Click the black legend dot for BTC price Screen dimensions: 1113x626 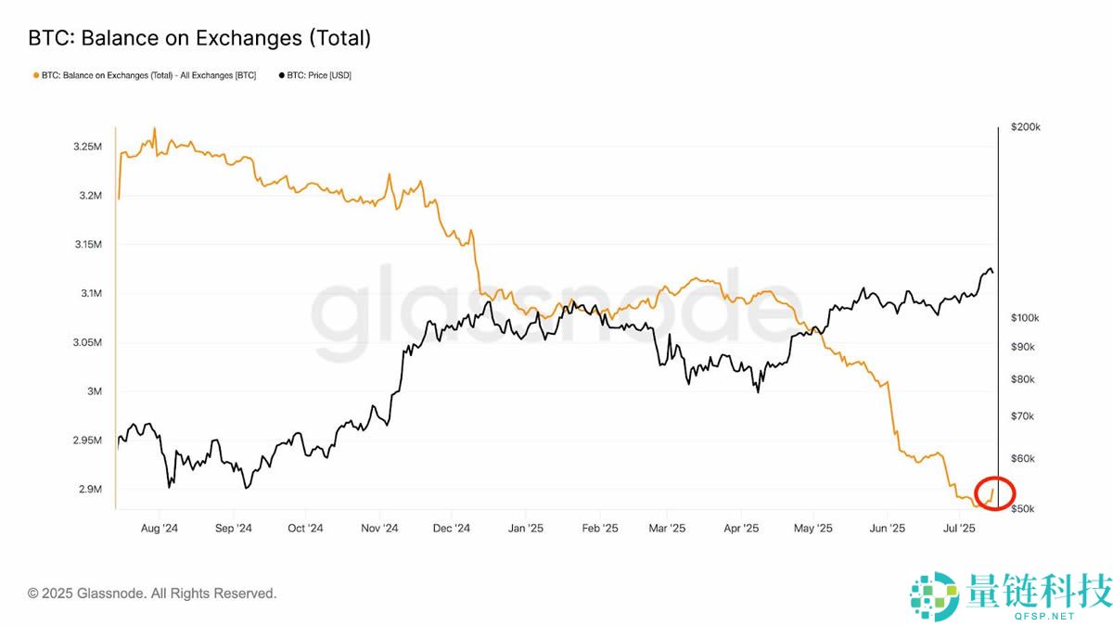tap(281, 75)
